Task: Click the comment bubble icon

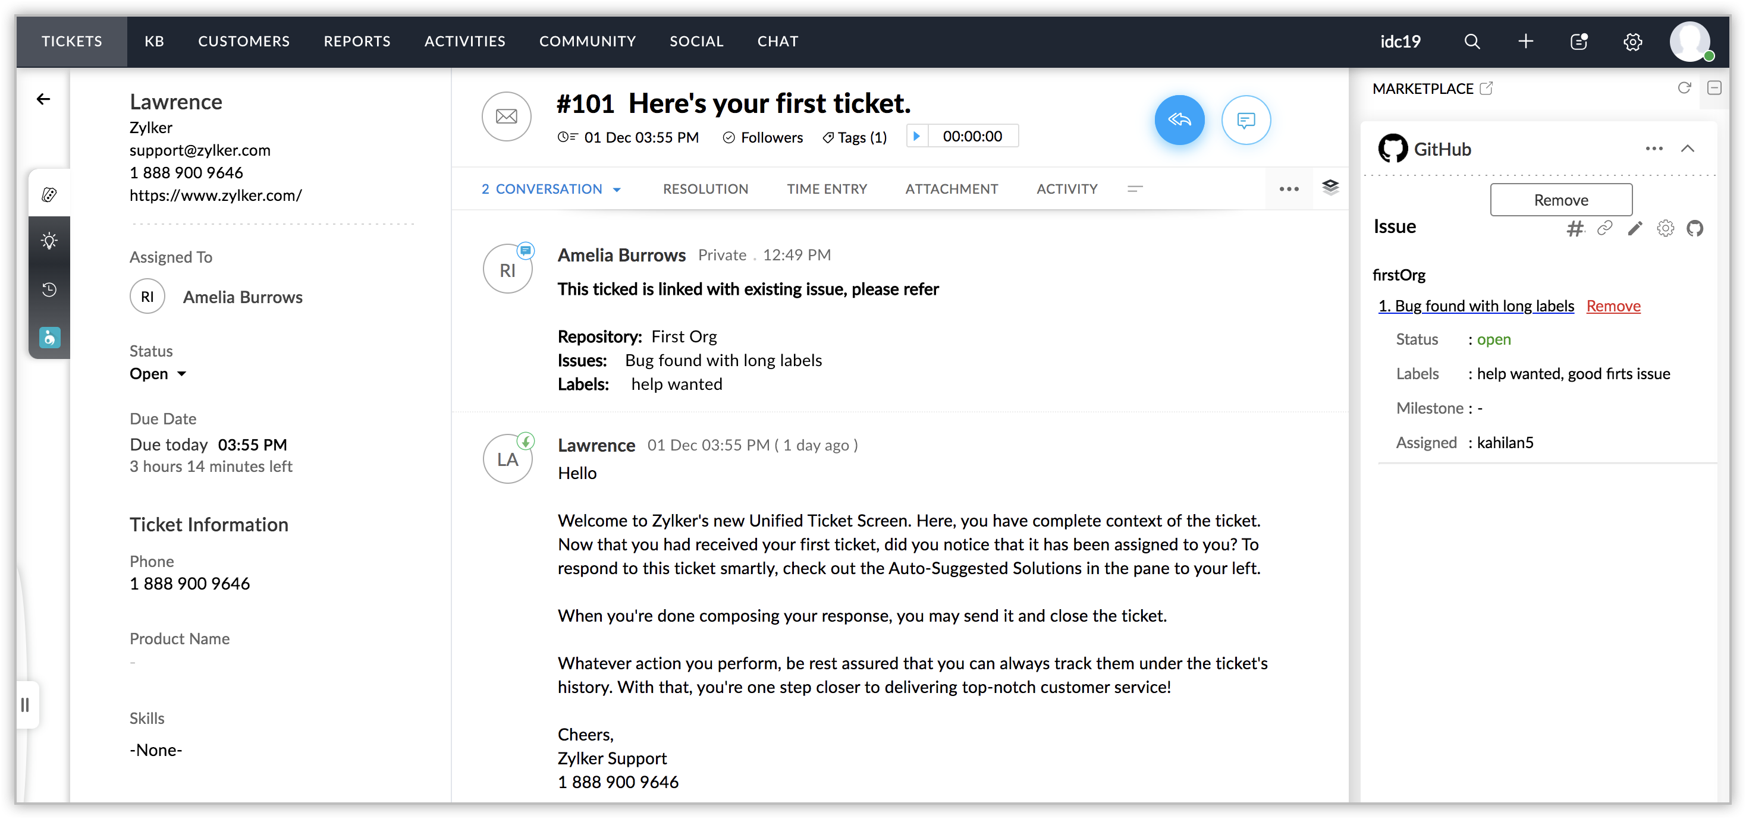Action: [x=1245, y=120]
